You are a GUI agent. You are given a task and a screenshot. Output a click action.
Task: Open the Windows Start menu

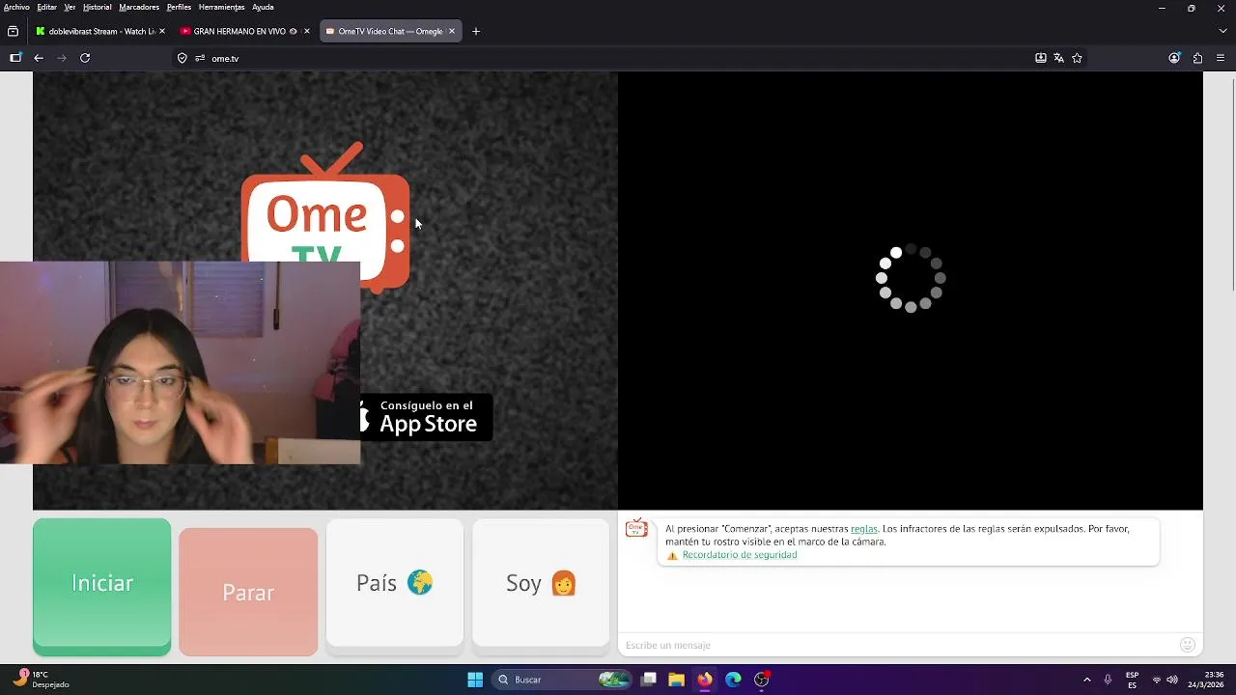click(x=475, y=680)
